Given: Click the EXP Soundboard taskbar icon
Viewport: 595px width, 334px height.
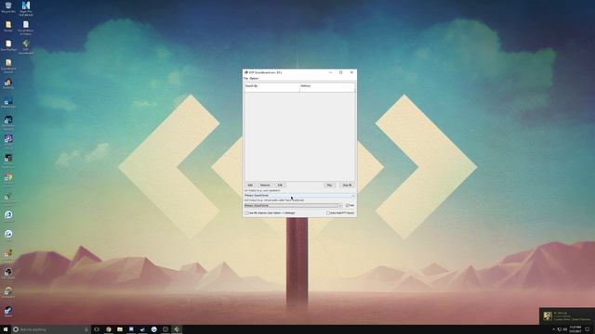Looking at the screenshot, I should point(177,329).
